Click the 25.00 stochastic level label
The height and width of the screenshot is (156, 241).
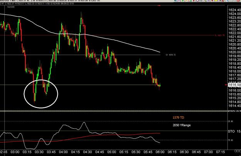pyautogui.click(x=230, y=121)
